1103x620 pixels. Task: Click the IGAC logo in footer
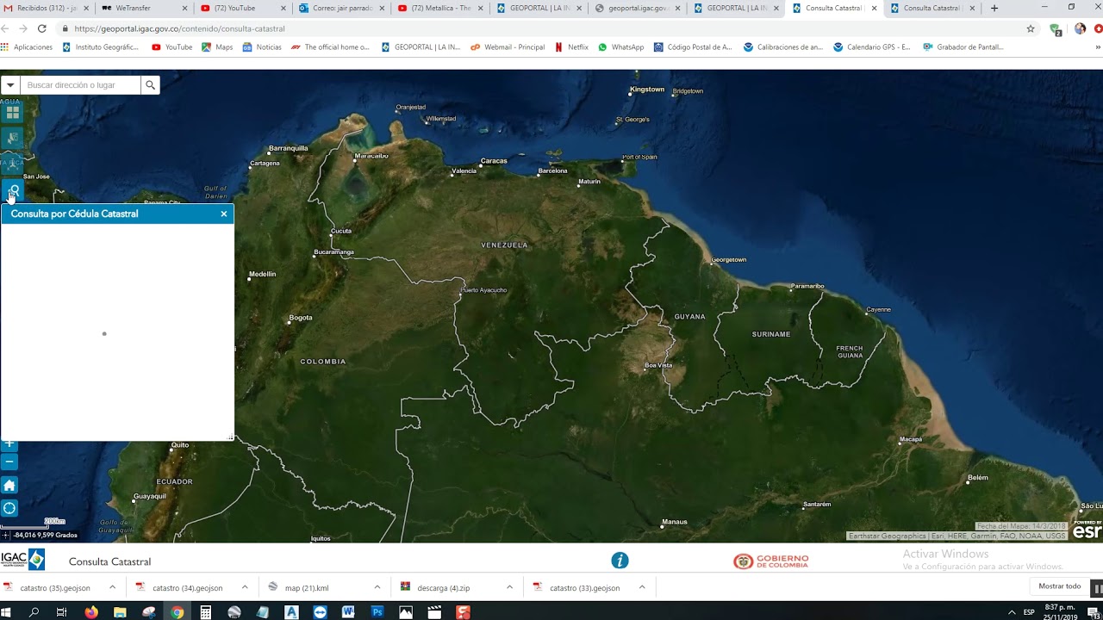(x=23, y=560)
